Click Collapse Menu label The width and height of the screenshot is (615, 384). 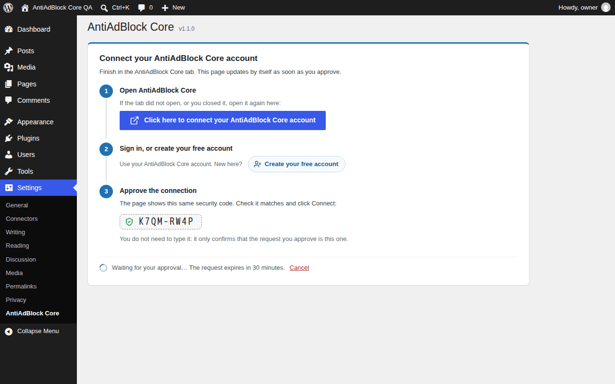click(x=38, y=331)
